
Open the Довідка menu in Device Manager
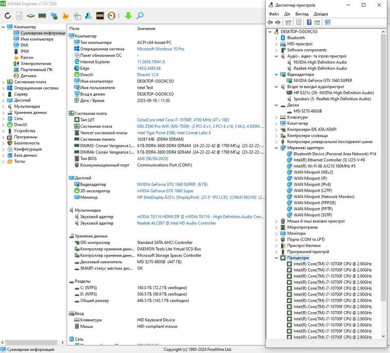(x=321, y=14)
